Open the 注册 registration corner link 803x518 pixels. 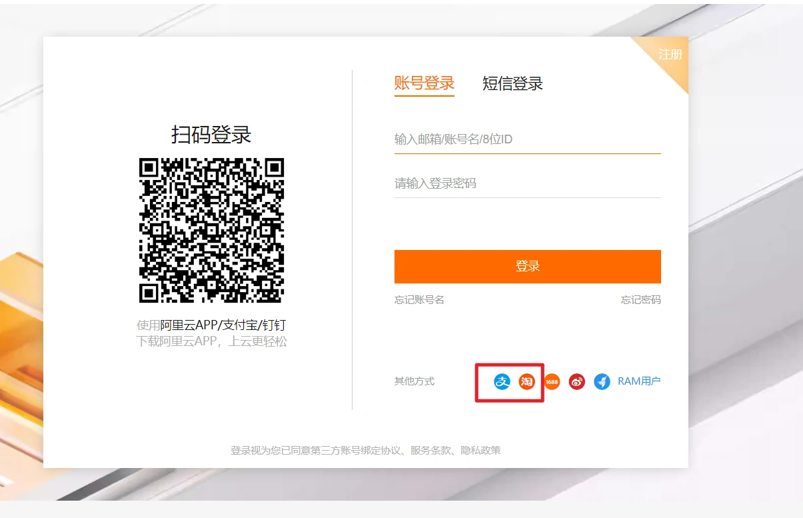(669, 55)
